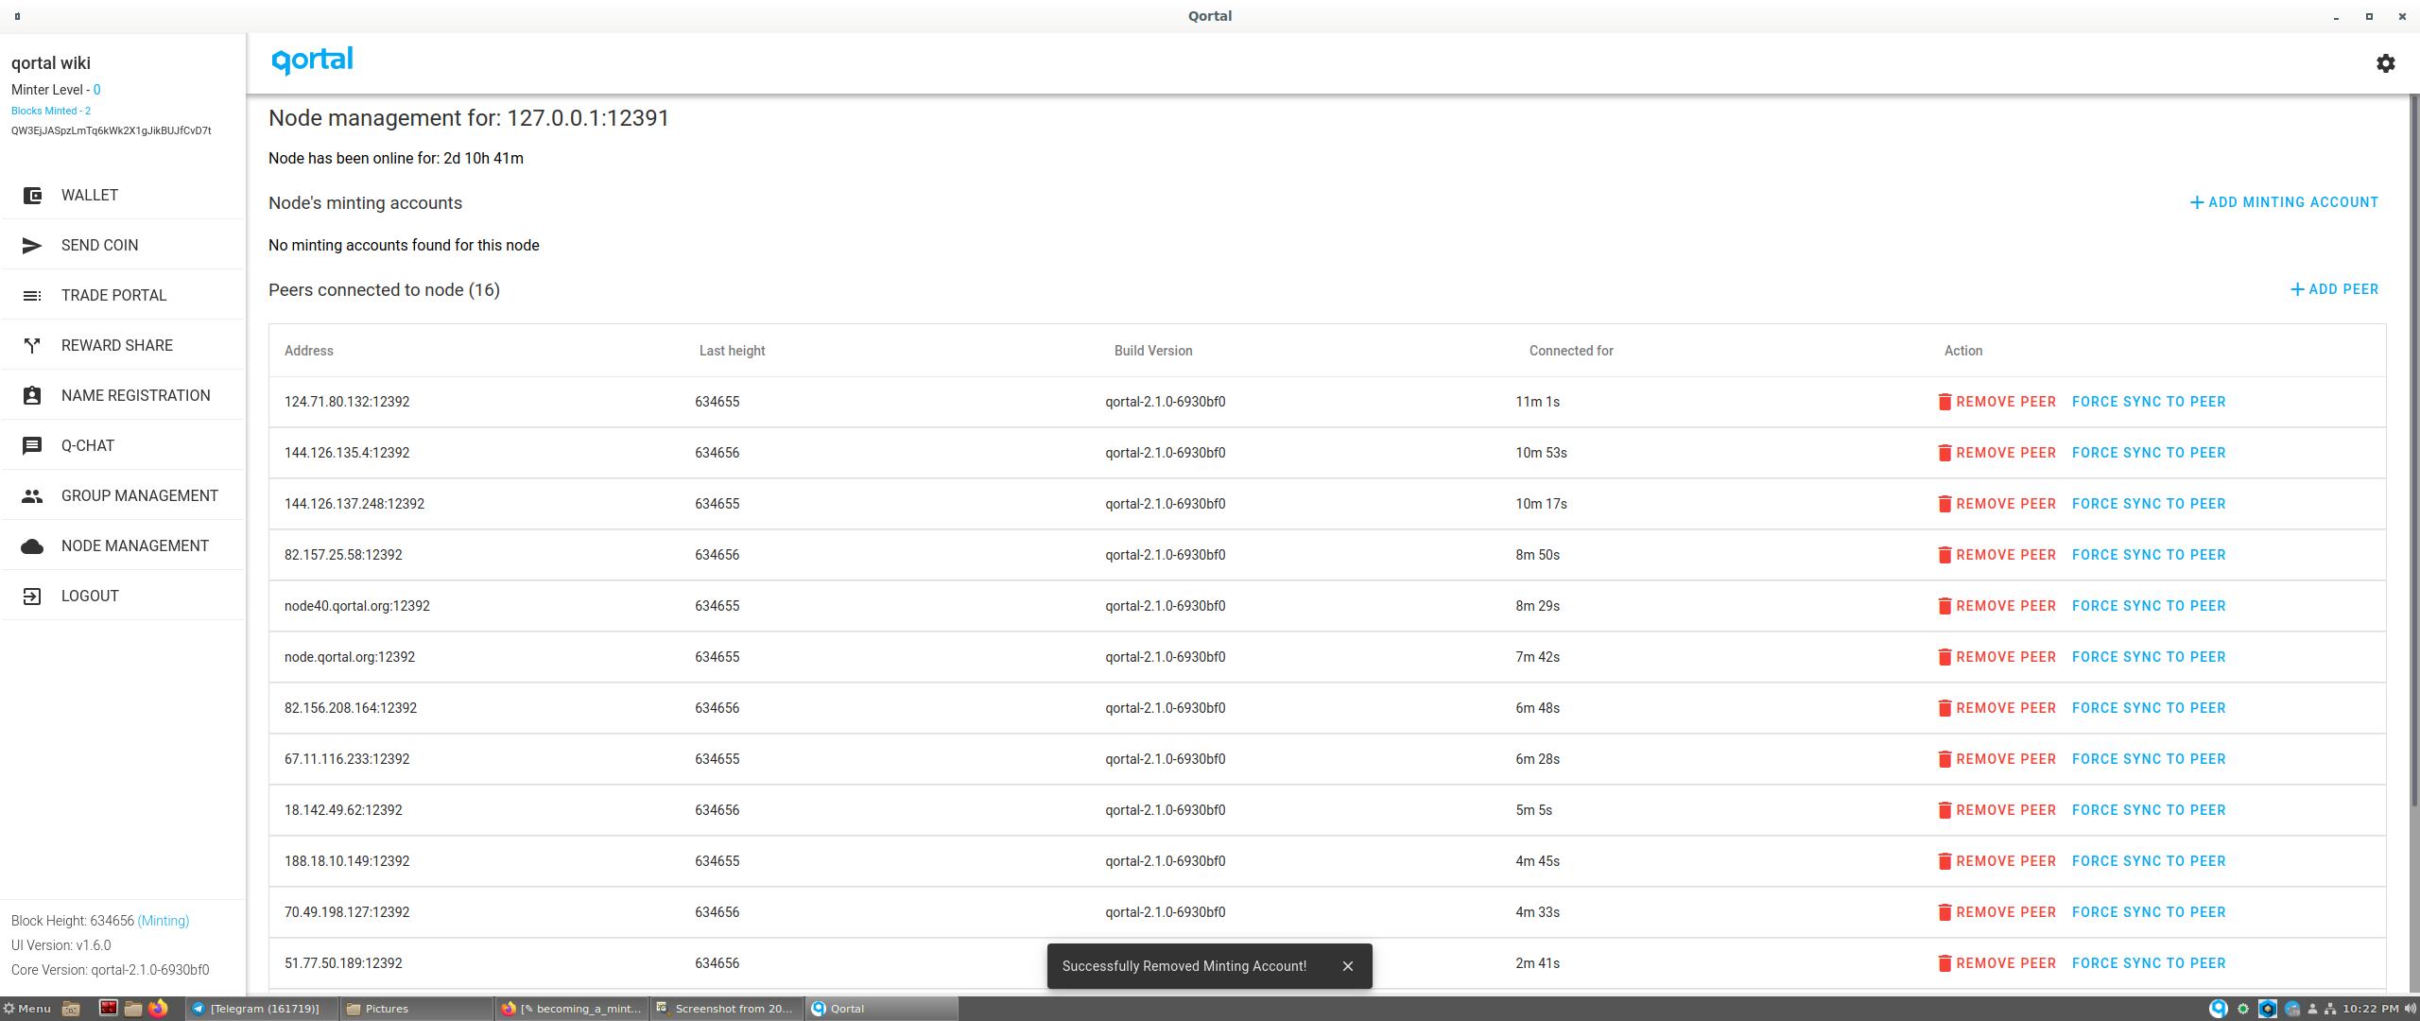
Task: Click UI Version v1.6.0 text
Action: click(61, 945)
